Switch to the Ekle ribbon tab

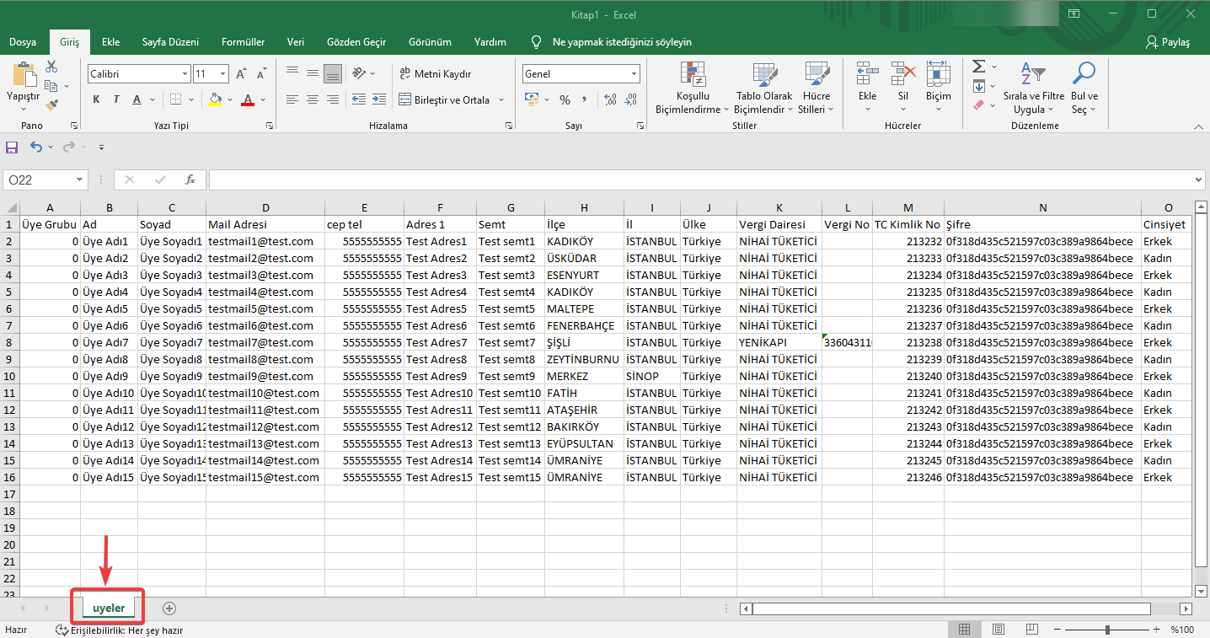110,42
